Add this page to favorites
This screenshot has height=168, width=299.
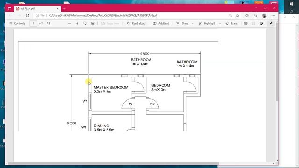click(238, 15)
